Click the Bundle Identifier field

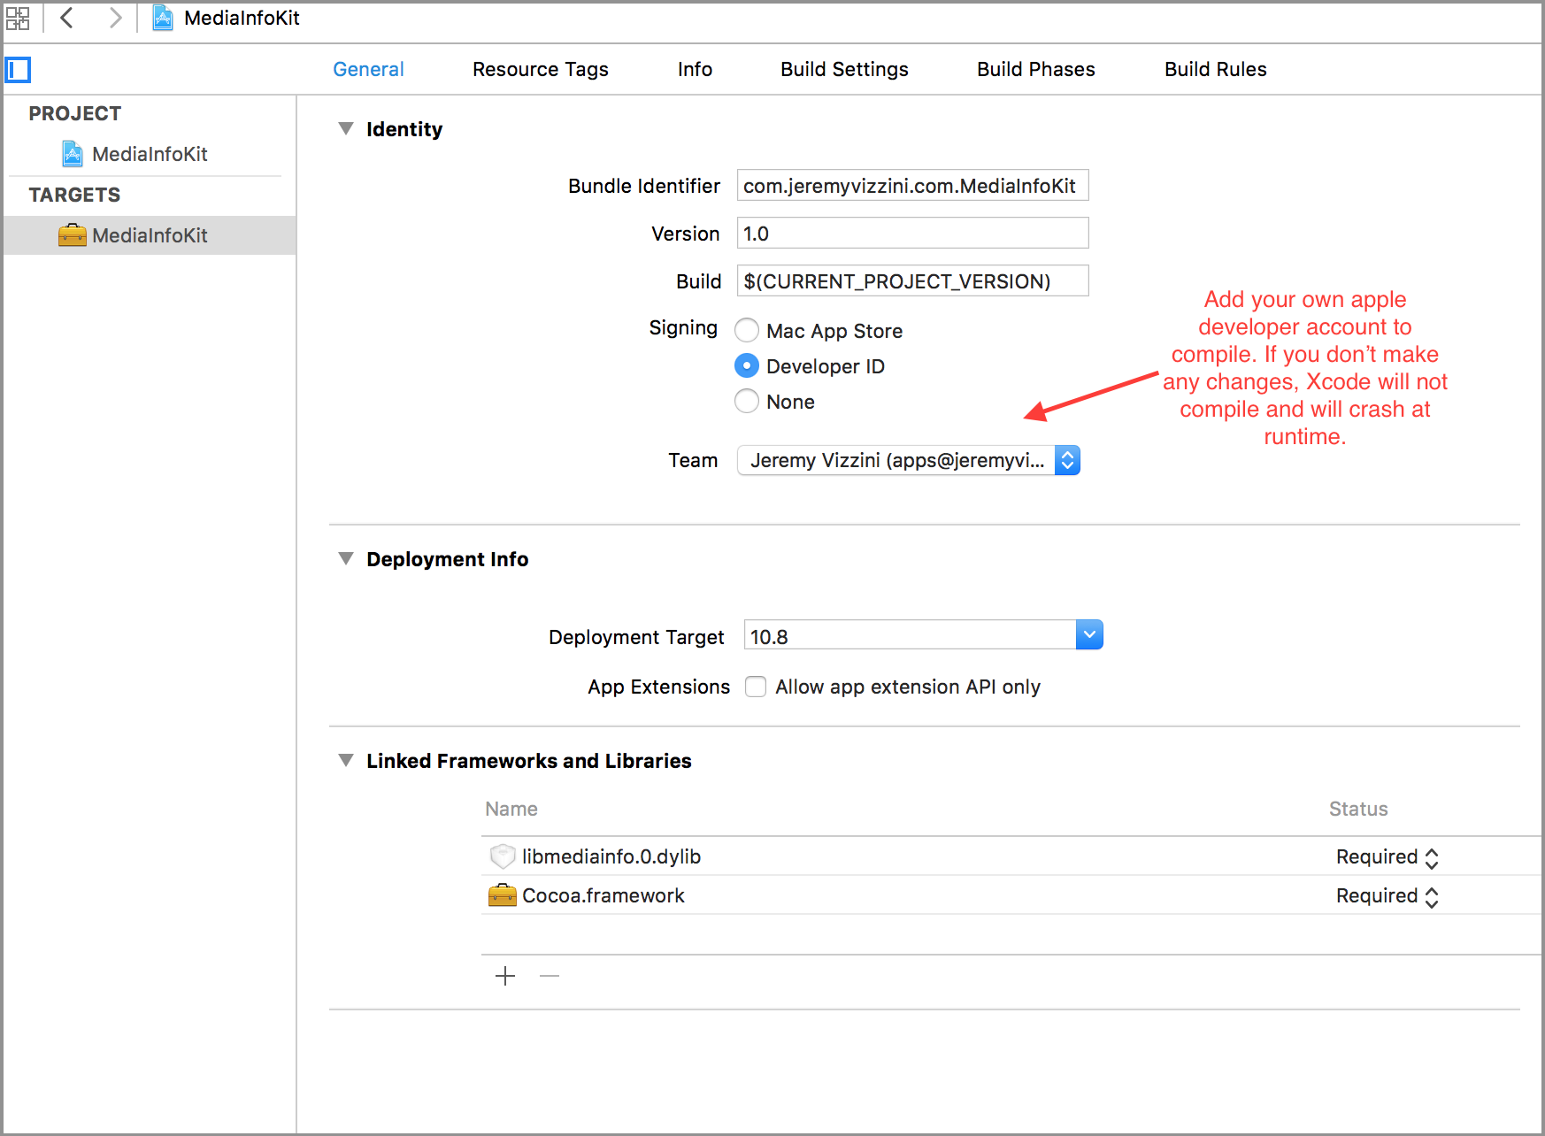pyautogui.click(x=912, y=186)
